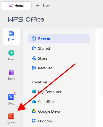Open Docs word processor icon

click(11, 97)
